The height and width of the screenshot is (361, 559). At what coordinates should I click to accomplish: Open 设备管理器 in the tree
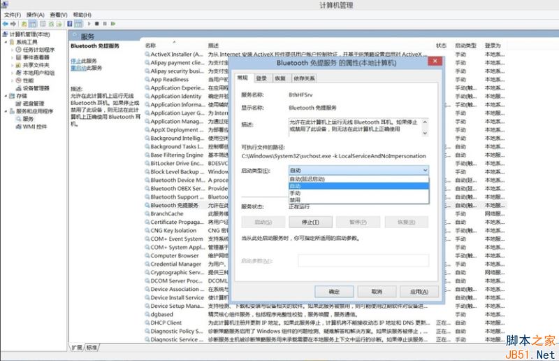pos(36,88)
